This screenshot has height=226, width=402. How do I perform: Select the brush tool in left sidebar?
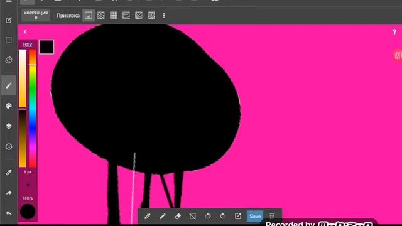tap(9, 85)
